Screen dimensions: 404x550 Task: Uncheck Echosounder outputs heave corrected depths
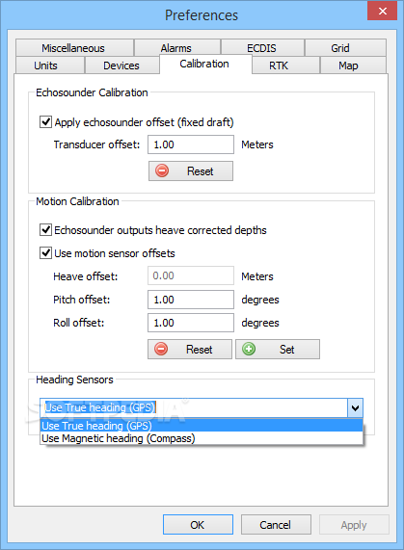point(45,230)
